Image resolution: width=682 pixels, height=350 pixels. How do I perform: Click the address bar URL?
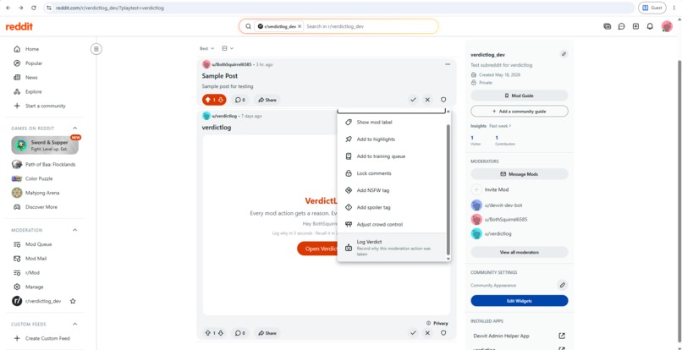pos(110,8)
